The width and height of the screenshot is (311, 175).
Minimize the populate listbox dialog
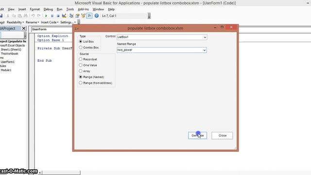215,27
